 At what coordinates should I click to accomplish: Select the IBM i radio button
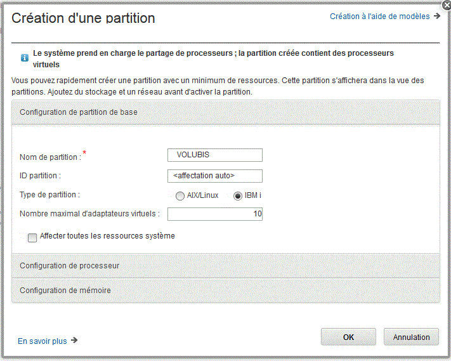(238, 196)
